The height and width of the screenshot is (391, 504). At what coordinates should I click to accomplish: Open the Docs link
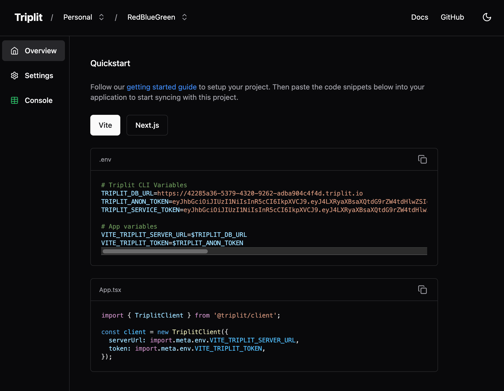[x=420, y=17]
